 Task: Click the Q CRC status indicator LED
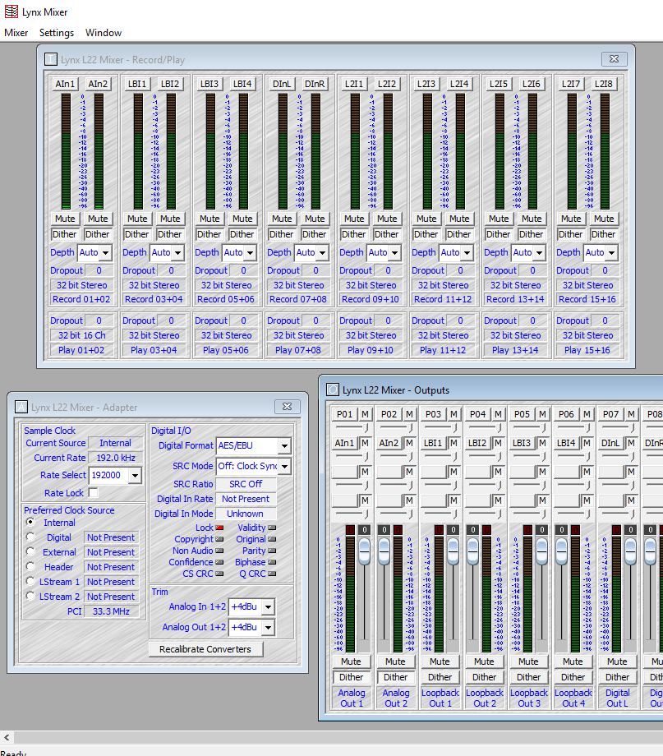tap(272, 574)
